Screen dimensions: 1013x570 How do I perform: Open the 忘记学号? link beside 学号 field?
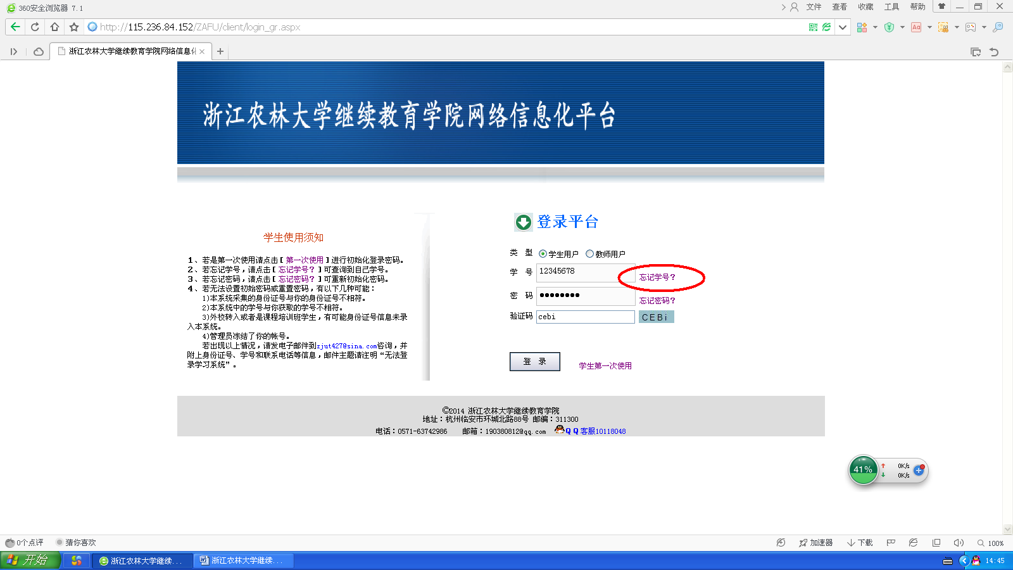pos(657,277)
